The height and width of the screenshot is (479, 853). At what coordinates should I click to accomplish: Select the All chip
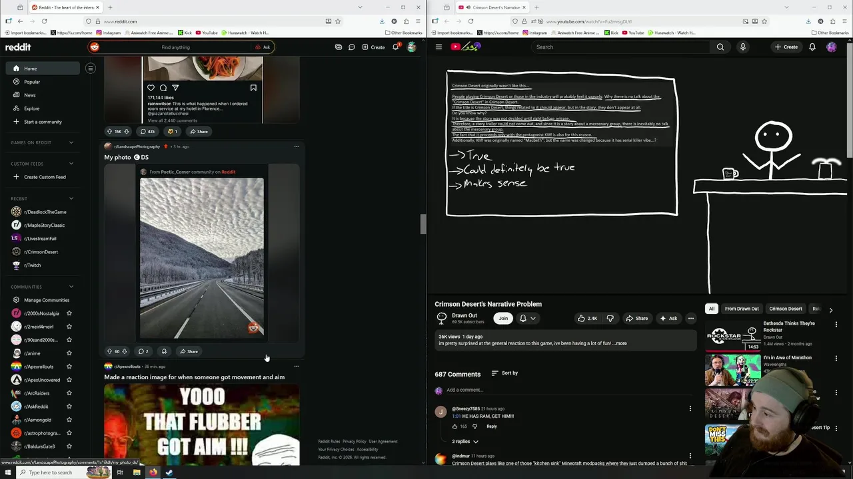712,309
